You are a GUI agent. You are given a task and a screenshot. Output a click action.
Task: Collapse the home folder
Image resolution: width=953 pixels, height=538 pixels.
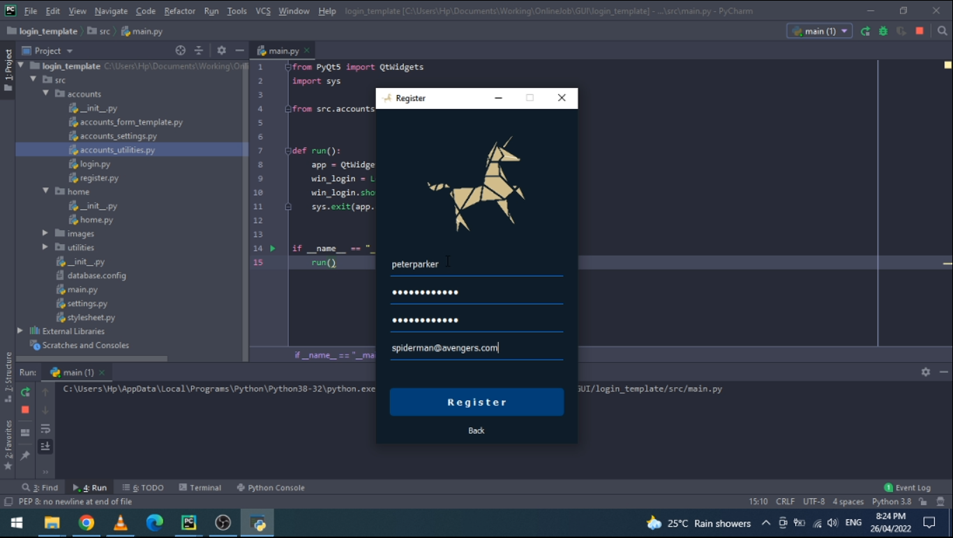click(45, 191)
